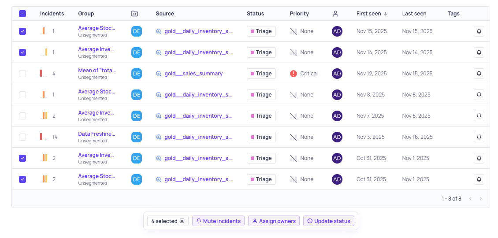Clear selection with the 4 selected X icon
498x238 pixels.
(x=182, y=221)
